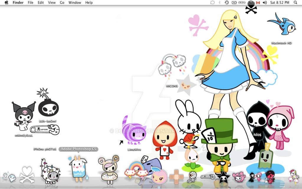302x189 pixels.
Task: Open the View menu
Action: [52, 2]
